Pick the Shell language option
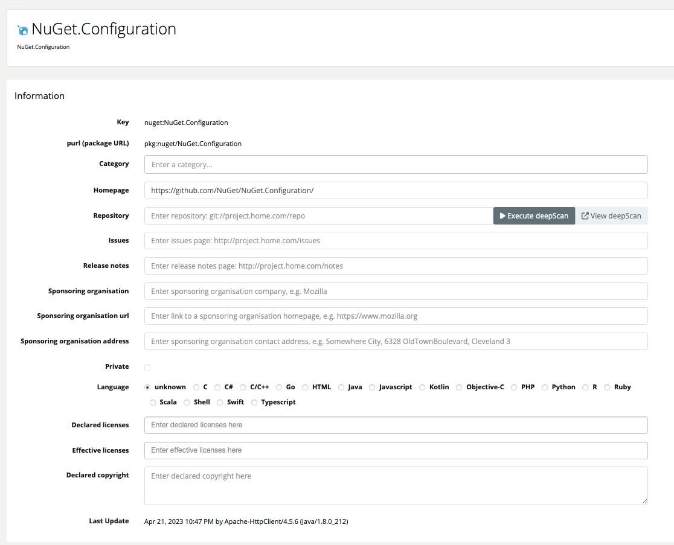The width and height of the screenshot is (674, 545). click(x=187, y=403)
